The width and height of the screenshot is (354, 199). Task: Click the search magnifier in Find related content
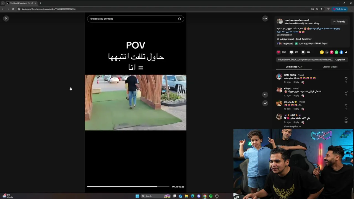pyautogui.click(x=179, y=19)
